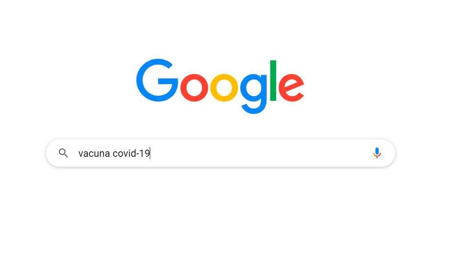Image resolution: width=456 pixels, height=260 pixels.
Task: Click the red first 'o' in the logo
Action: [194, 87]
